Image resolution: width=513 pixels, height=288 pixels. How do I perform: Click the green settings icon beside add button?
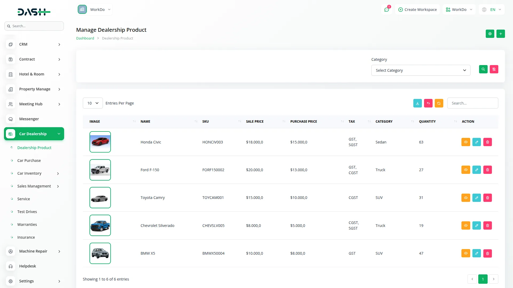point(490,34)
